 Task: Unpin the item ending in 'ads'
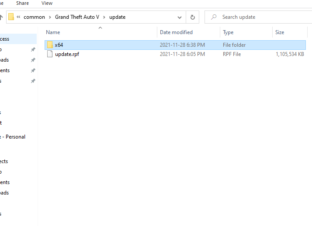33,60
